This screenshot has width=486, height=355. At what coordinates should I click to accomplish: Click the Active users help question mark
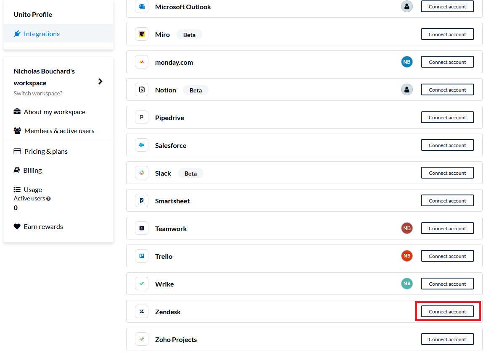pyautogui.click(x=48, y=199)
